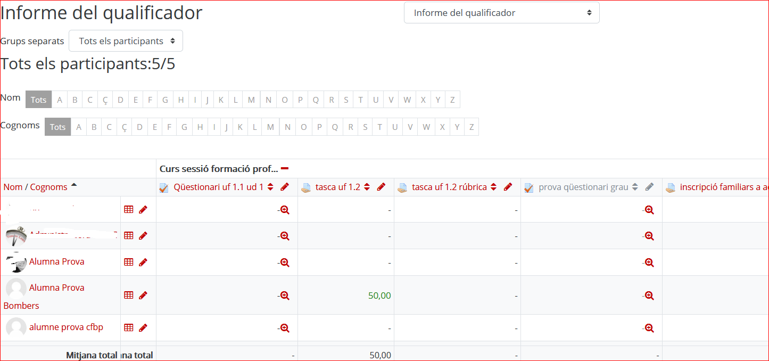Image resolution: width=769 pixels, height=361 pixels.
Task: Analyse Qüestionari uf 1.1 magnifier for alumne prova cfbp
Action: pos(285,329)
